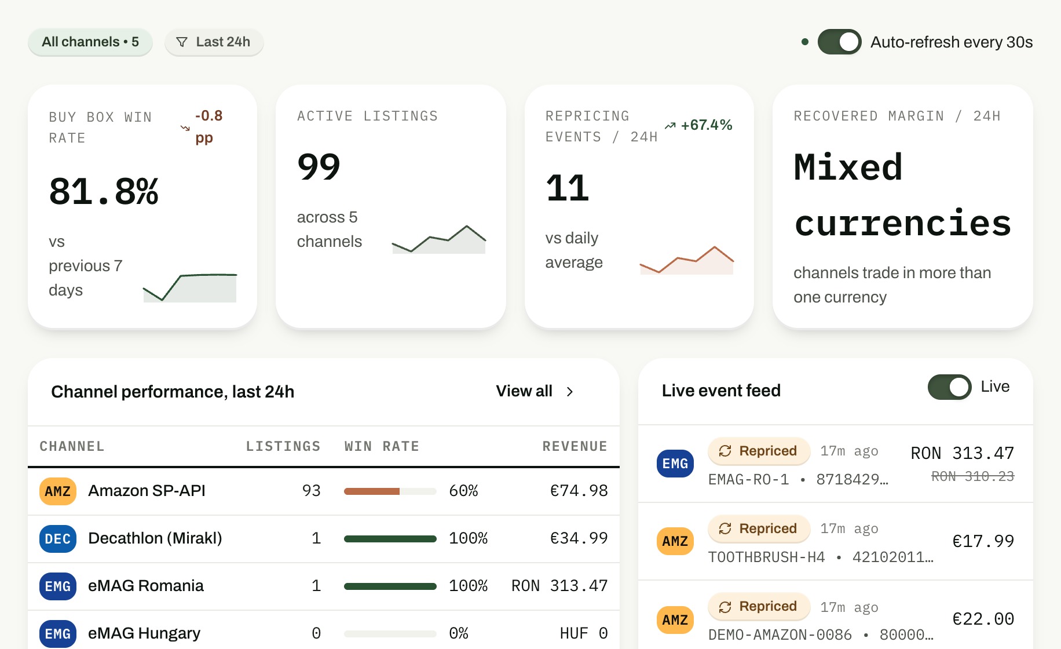Click the Mixed currencies heading
Viewport: 1061px width, 649px height.
(902, 195)
